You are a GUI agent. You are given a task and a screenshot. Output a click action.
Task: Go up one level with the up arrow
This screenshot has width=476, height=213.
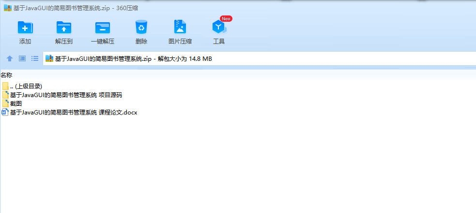pyautogui.click(x=10, y=58)
